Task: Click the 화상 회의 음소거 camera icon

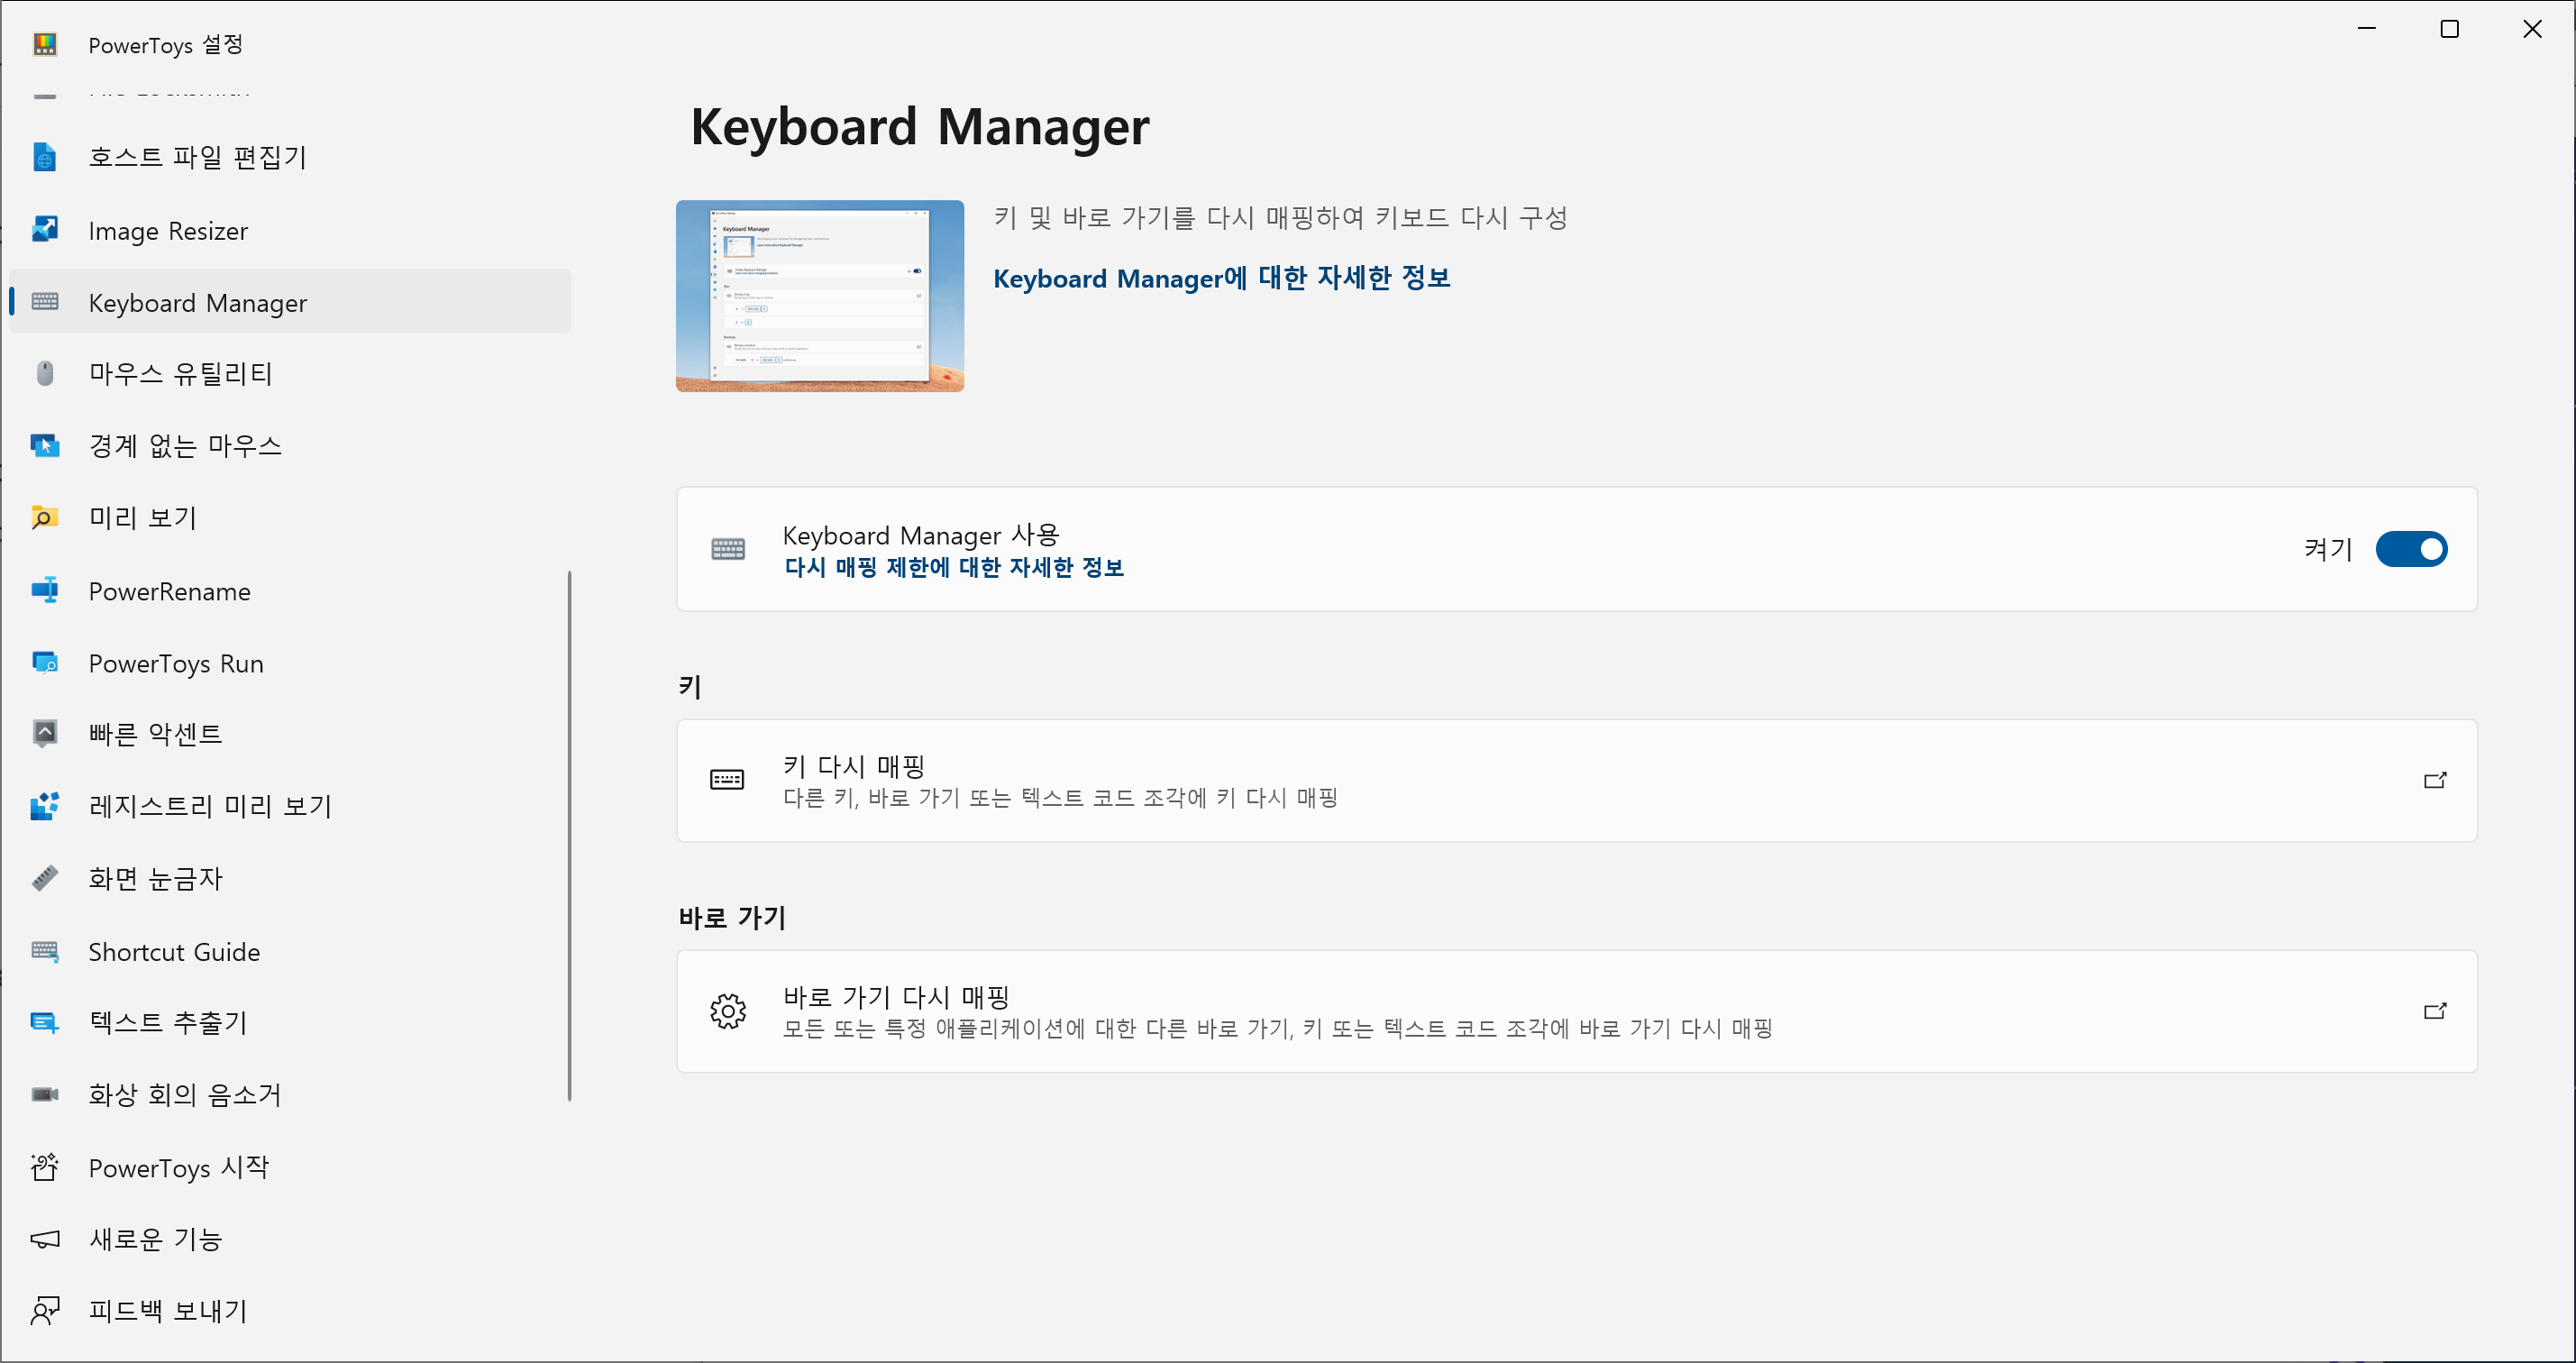Action: [x=45, y=1095]
